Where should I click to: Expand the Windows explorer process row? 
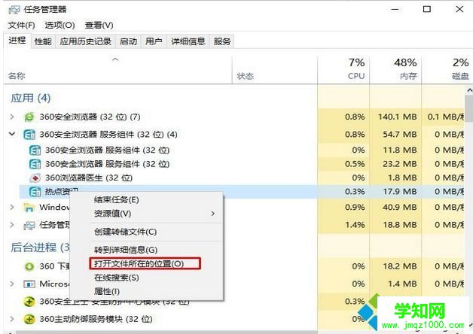[12, 207]
